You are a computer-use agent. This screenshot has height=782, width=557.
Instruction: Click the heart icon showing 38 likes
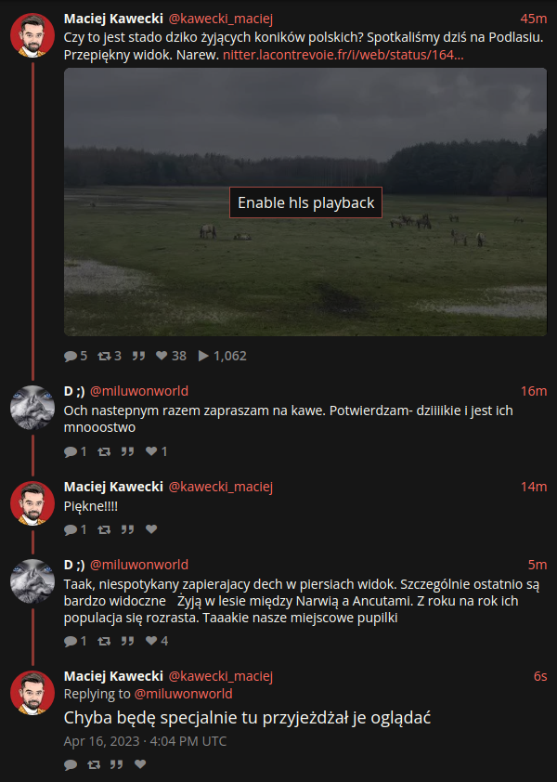coord(162,356)
